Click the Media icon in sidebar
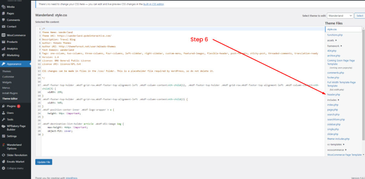The image size is (365, 179). [x=4, y=7]
